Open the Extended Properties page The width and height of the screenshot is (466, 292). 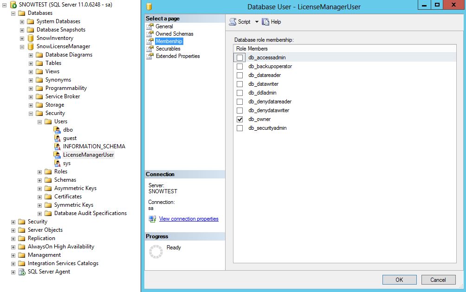click(178, 56)
